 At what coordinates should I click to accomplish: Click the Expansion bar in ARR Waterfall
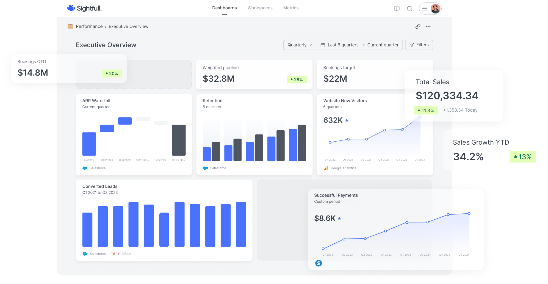[125, 121]
